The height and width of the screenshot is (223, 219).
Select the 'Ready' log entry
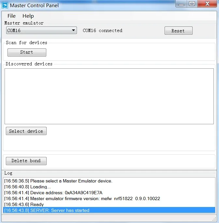click(109, 204)
